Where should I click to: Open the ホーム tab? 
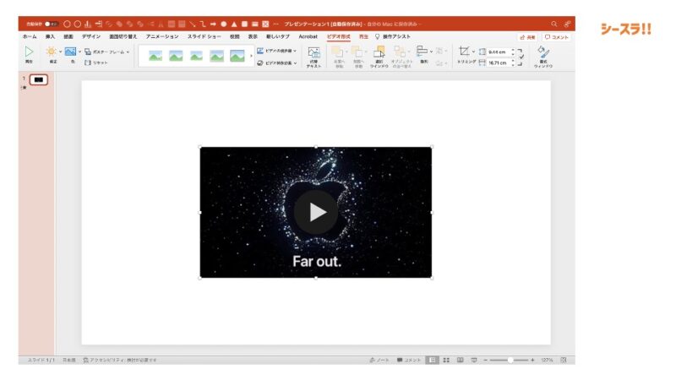[x=30, y=36]
